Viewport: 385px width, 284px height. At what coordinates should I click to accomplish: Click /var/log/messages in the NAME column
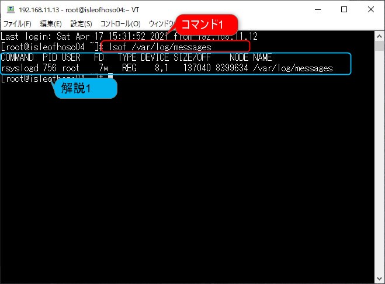pos(293,68)
